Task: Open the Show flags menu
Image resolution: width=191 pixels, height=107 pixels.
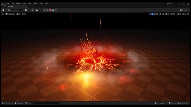Action: [24, 14]
